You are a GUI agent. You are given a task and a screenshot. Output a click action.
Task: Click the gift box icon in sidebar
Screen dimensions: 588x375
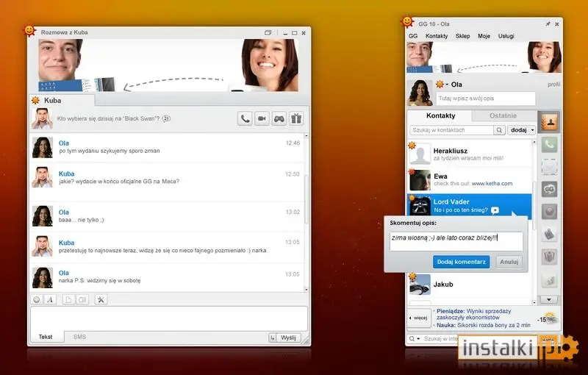pos(549,257)
